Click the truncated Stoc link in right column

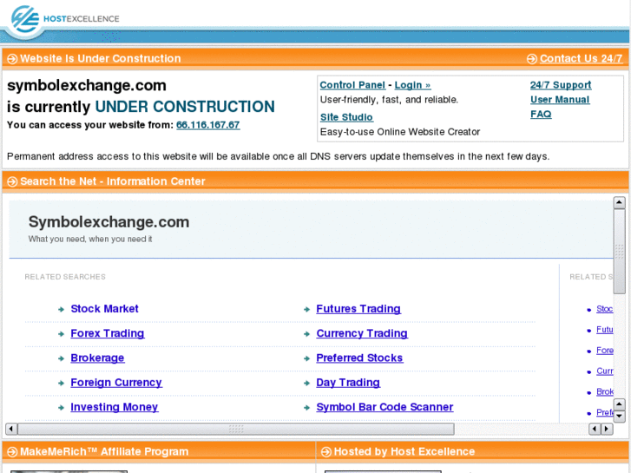[x=604, y=309]
